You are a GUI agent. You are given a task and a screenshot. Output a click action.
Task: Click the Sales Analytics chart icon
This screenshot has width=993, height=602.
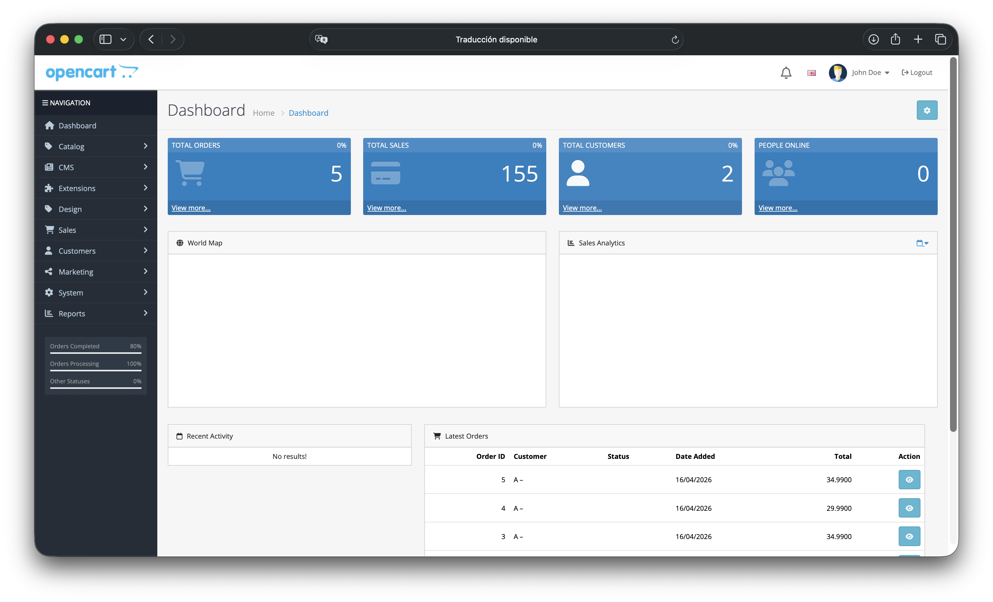coord(570,243)
